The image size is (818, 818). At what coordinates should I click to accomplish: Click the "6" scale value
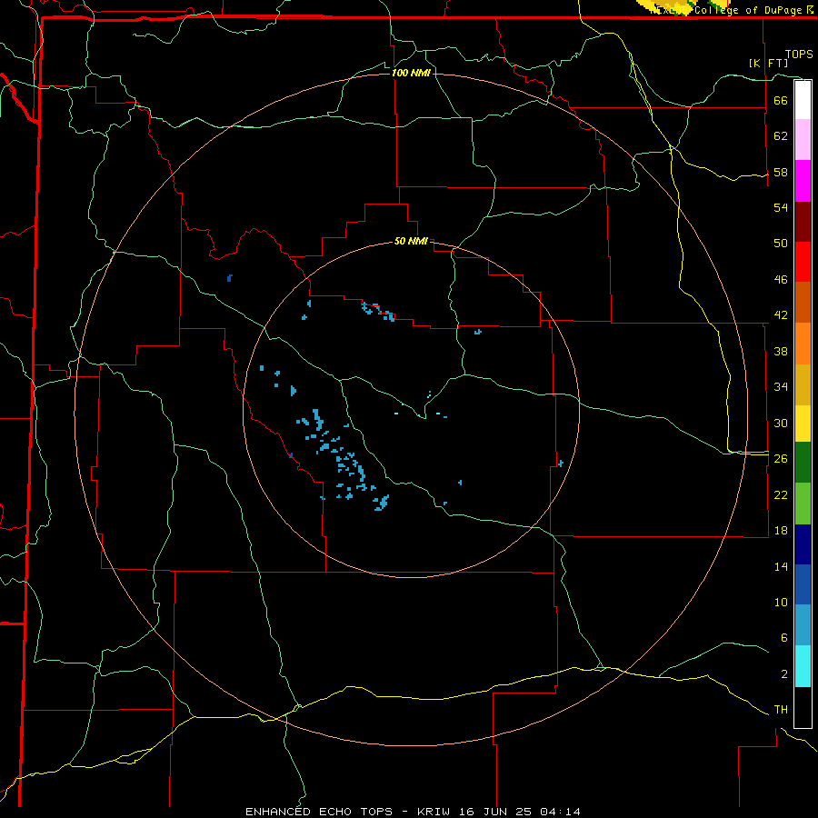[x=784, y=638]
